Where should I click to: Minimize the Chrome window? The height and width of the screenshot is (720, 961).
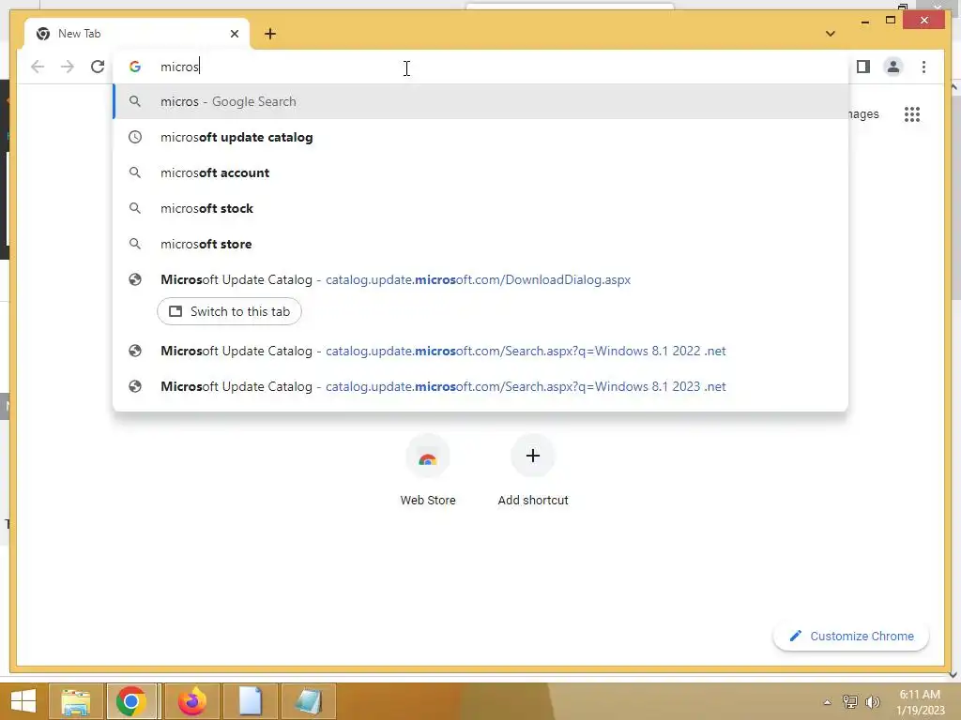point(865,21)
